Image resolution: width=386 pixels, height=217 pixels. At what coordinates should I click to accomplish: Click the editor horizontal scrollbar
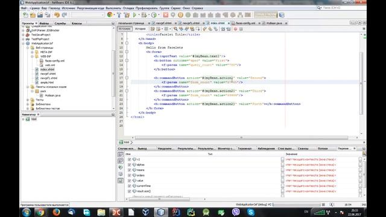coord(241,138)
